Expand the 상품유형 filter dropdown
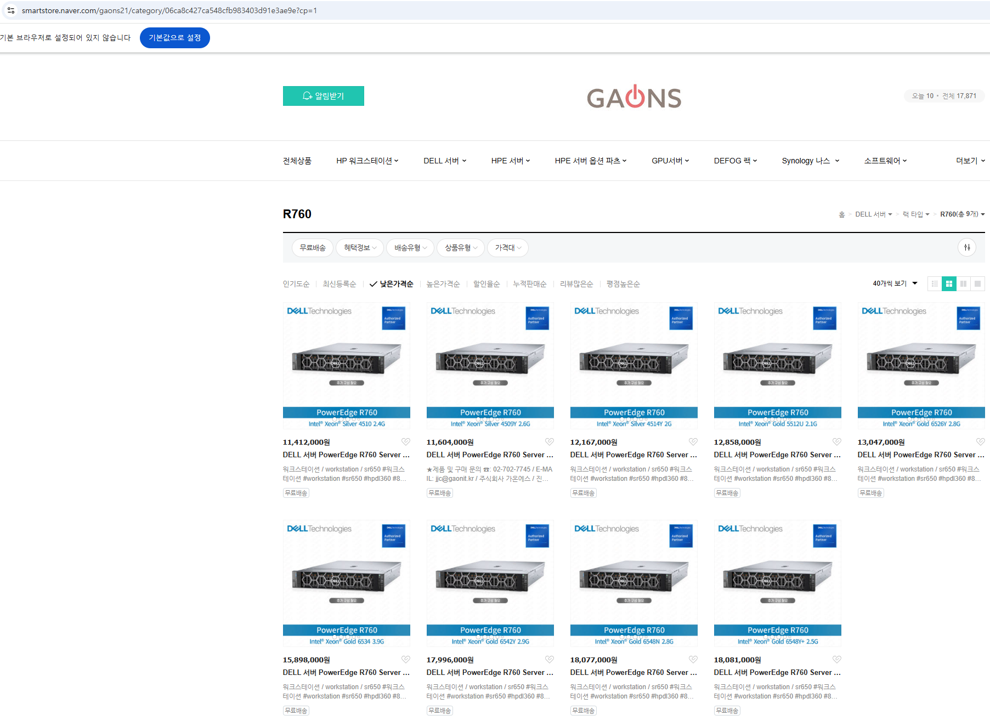 [x=461, y=248]
